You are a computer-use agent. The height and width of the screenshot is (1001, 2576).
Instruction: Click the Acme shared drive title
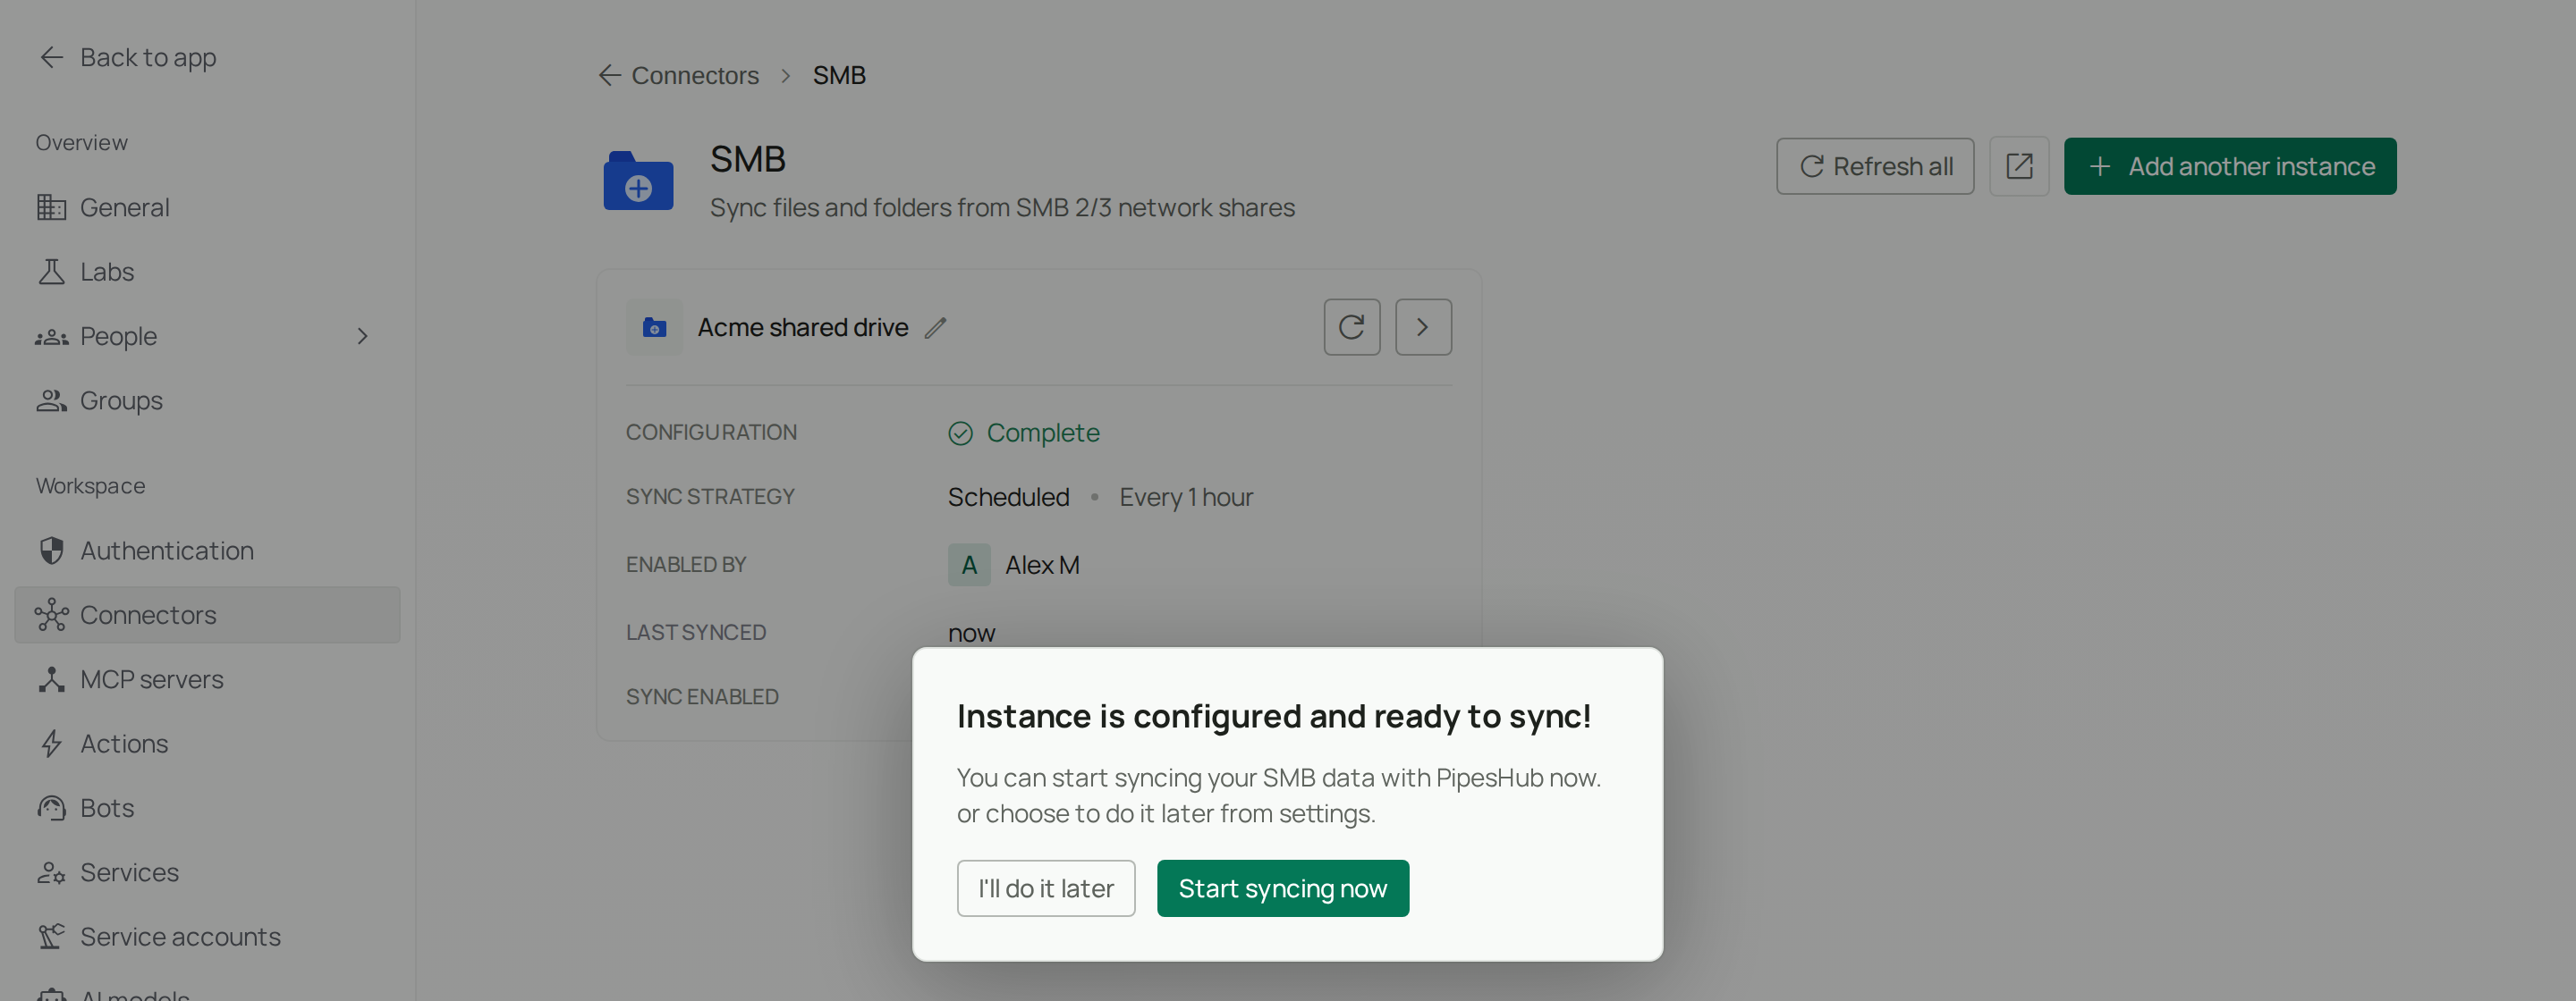click(x=803, y=328)
